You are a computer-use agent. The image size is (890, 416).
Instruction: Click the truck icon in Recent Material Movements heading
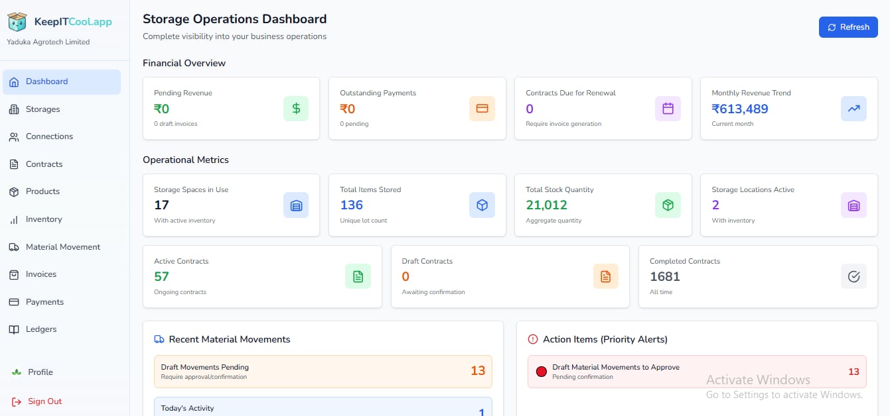[159, 339]
